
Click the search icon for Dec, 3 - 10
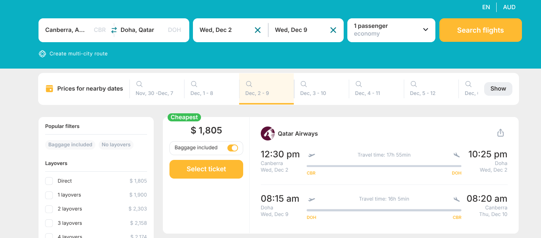click(x=304, y=84)
